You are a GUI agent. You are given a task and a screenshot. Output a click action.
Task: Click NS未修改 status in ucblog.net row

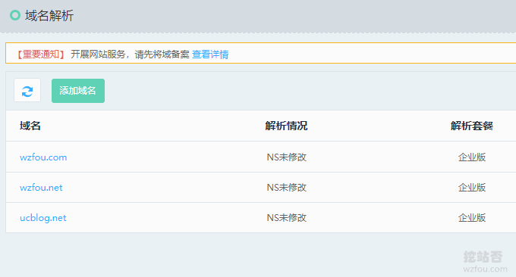(x=287, y=218)
